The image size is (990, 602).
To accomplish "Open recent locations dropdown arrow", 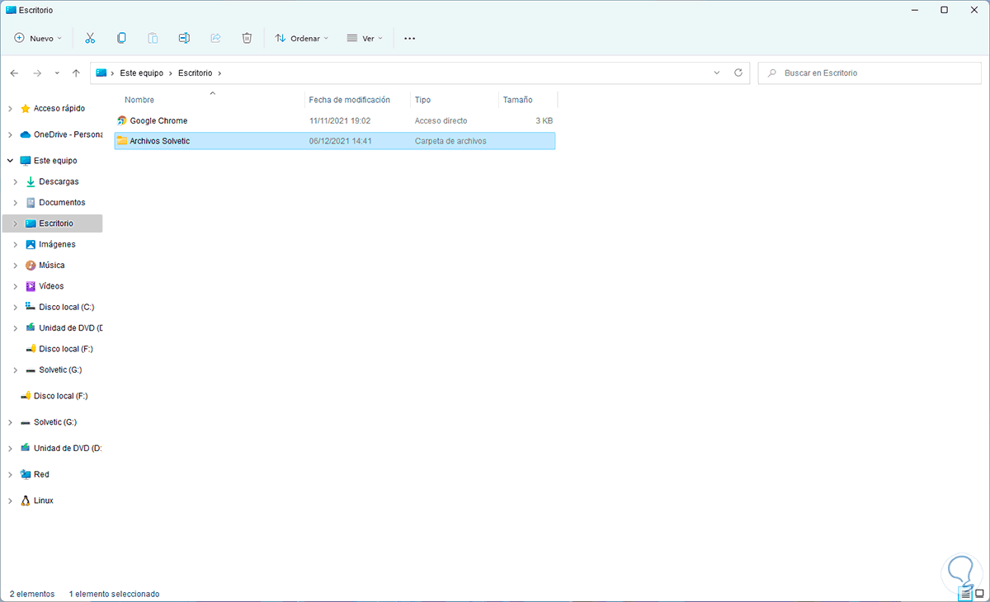I will [57, 73].
